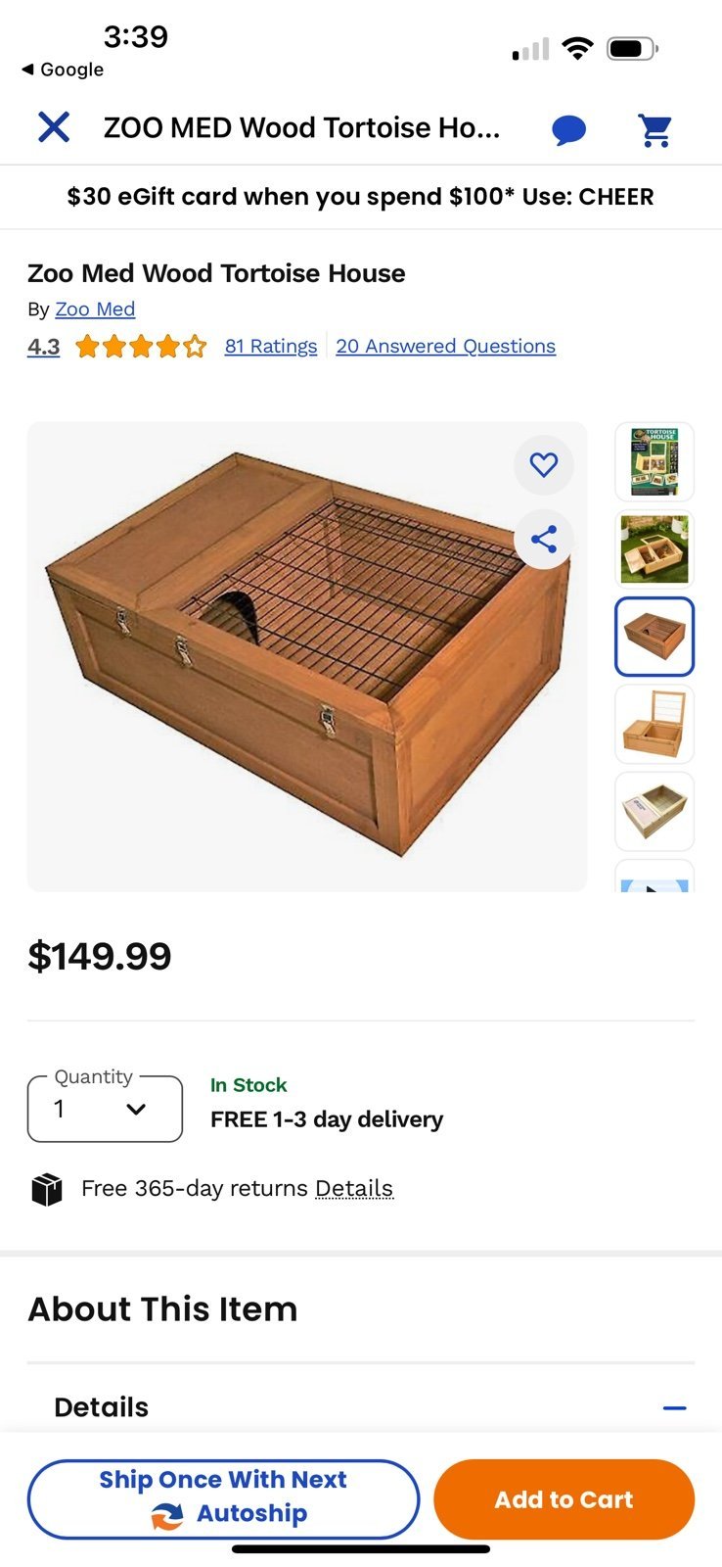This screenshot has height=1567, width=722.
Task: Close the product page with X icon
Action: pos(54,127)
